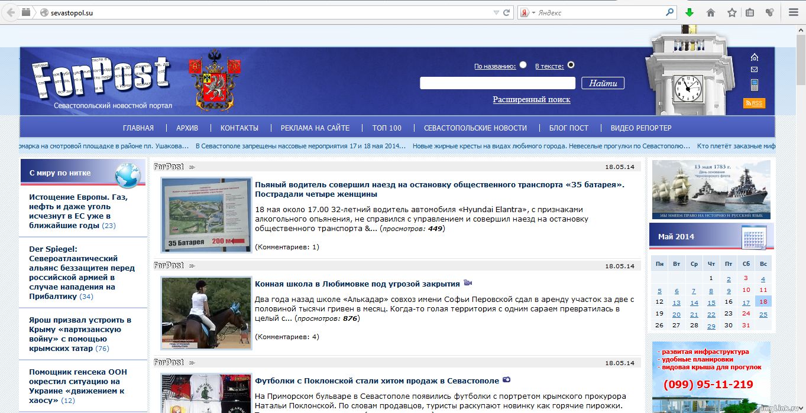Screen dimensions: 806x413
Task: Click the search magnifier in browser search box
Action: [x=670, y=12]
